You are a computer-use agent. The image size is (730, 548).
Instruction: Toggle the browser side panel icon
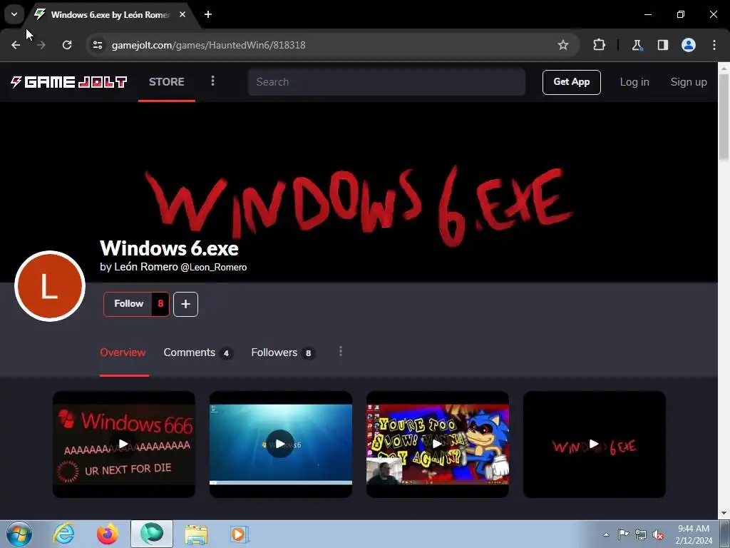[662, 45]
